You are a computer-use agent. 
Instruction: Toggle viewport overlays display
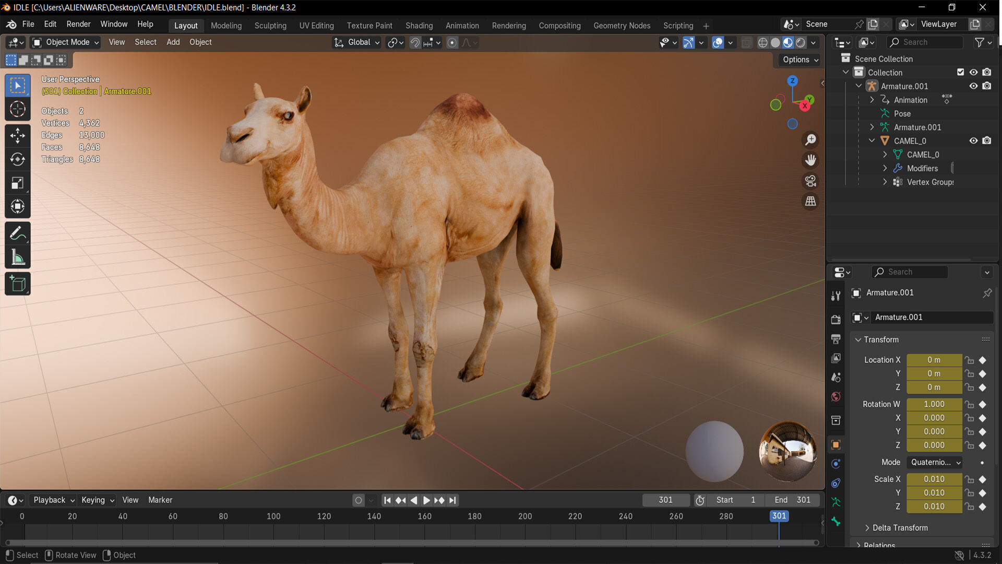[x=718, y=42]
